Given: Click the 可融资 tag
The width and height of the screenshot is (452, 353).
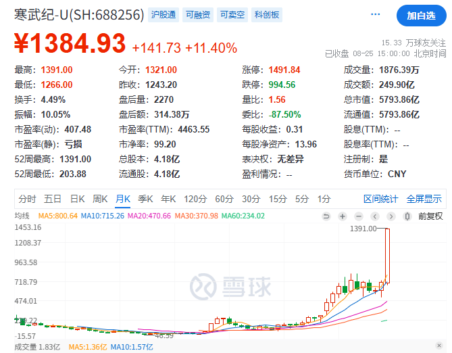Looking at the screenshot, I should [198, 15].
